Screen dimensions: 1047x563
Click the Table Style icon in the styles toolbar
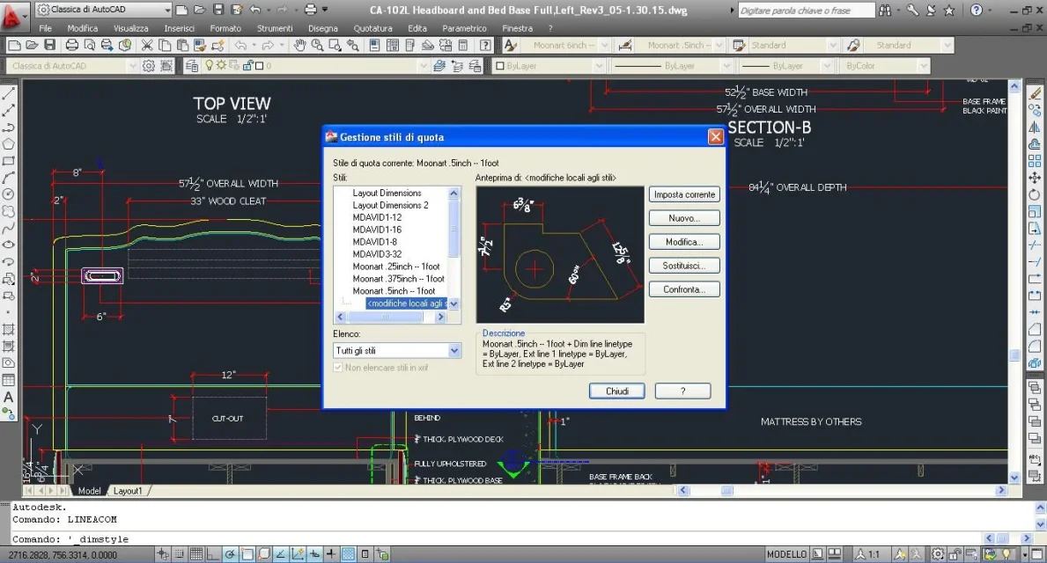point(739,45)
